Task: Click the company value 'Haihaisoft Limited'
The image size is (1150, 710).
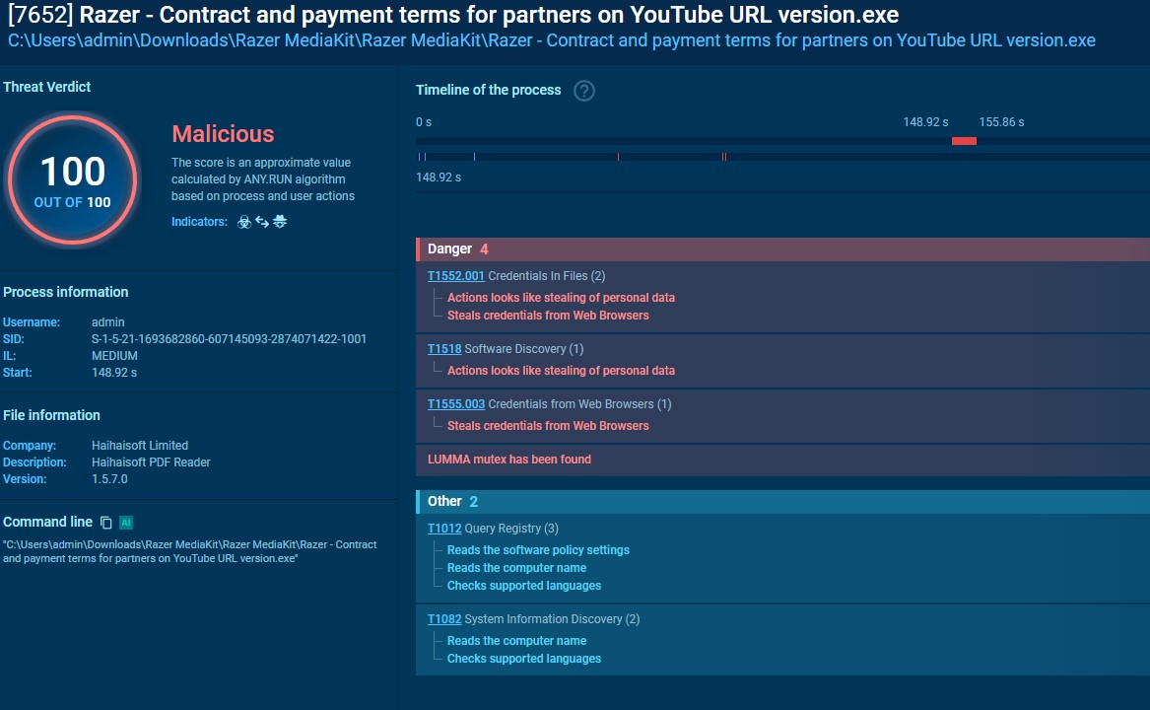Action: [x=140, y=446]
